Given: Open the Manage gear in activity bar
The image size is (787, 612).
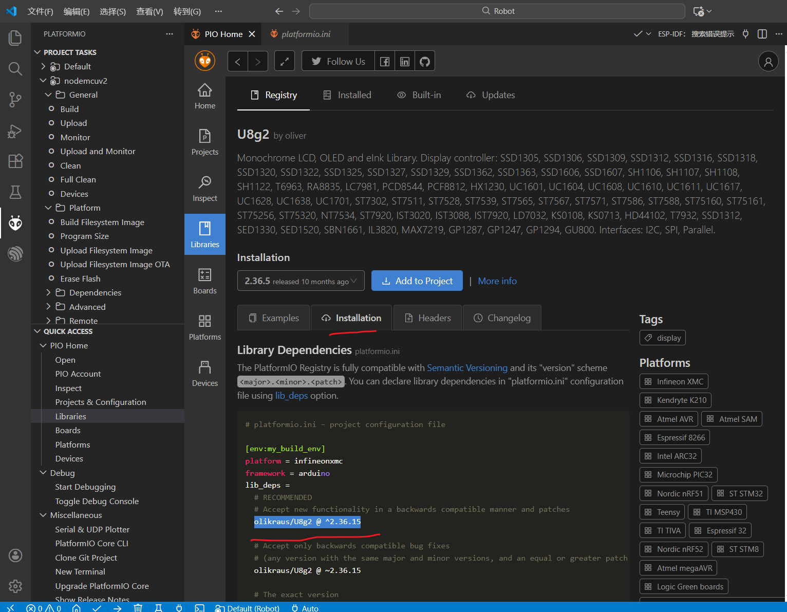Looking at the screenshot, I should coord(15,586).
